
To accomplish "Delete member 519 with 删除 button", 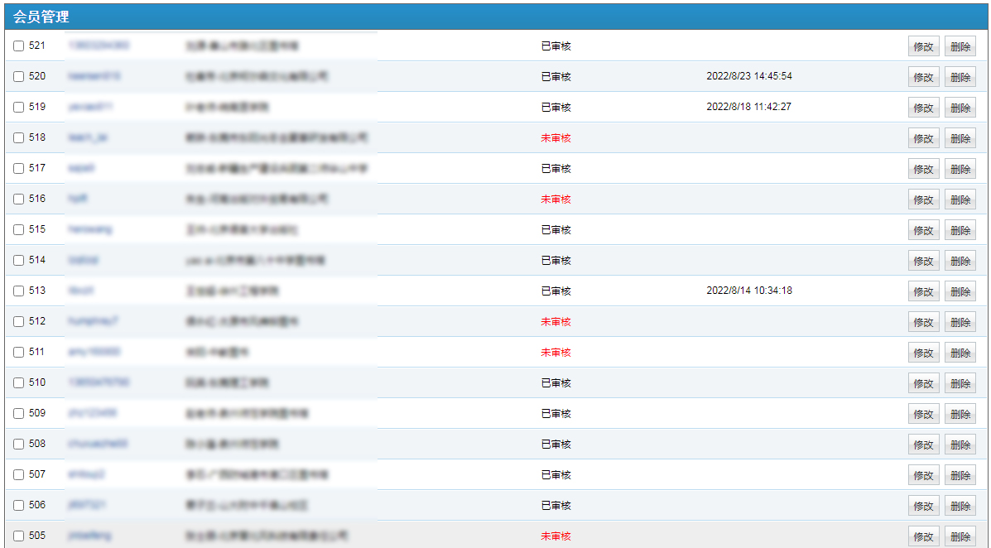I will 960,108.
